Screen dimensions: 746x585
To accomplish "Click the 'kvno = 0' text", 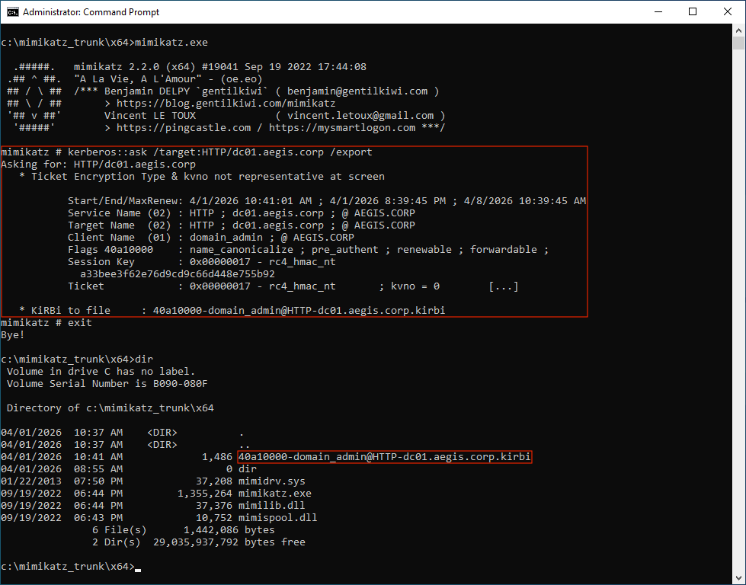I will pyautogui.click(x=415, y=286).
